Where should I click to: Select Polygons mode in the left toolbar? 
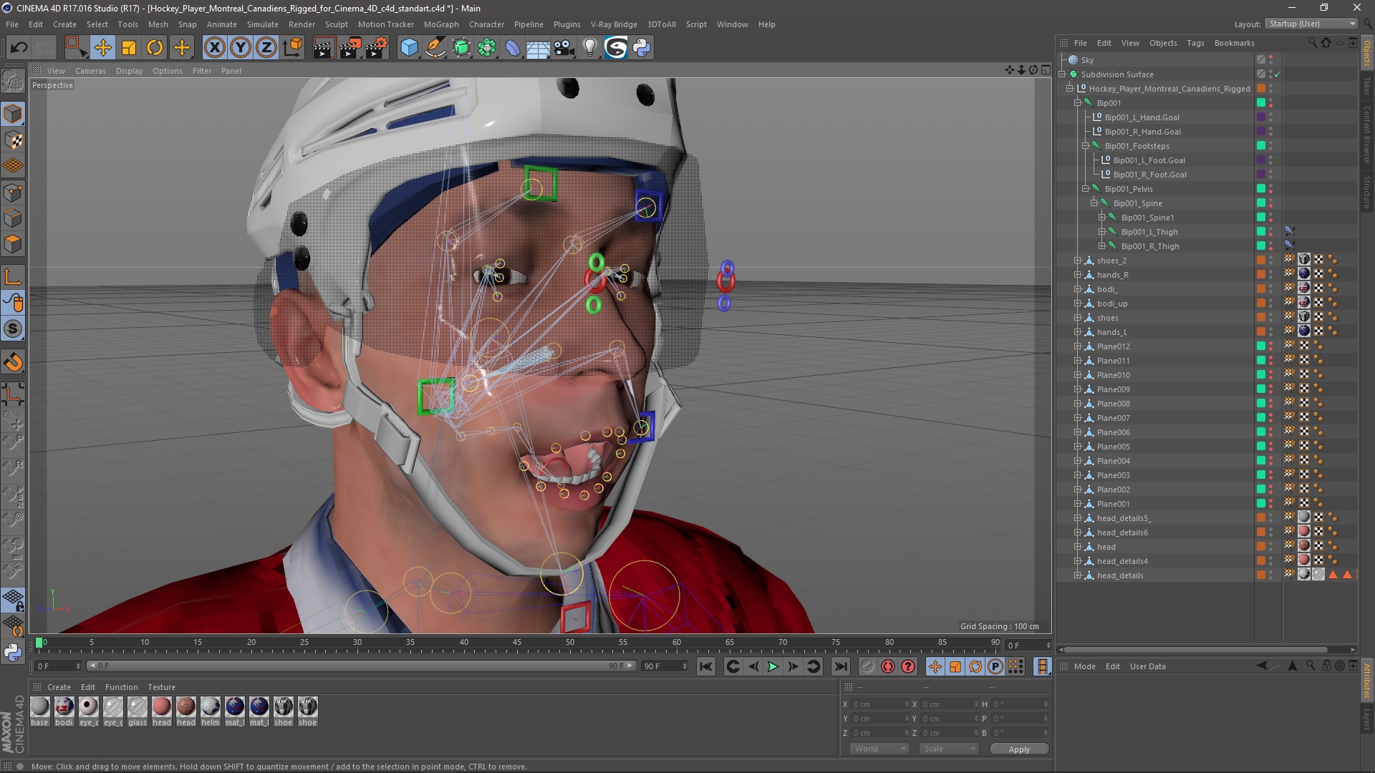pyautogui.click(x=13, y=244)
